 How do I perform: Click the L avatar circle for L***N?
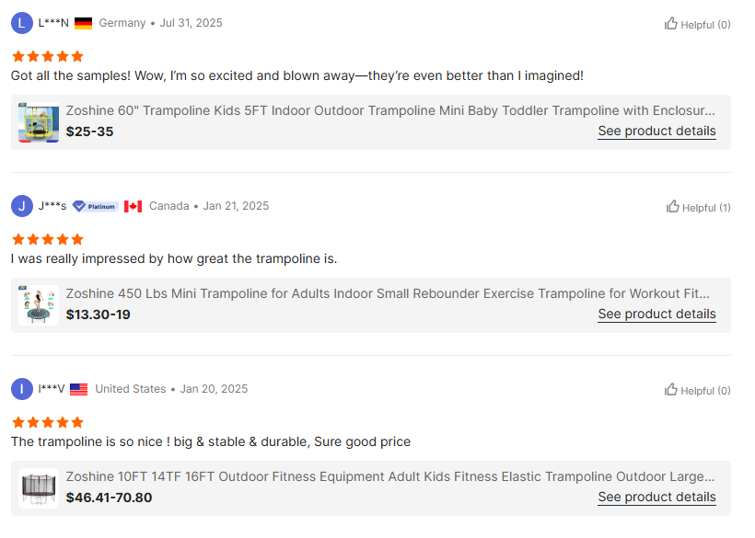coord(22,23)
